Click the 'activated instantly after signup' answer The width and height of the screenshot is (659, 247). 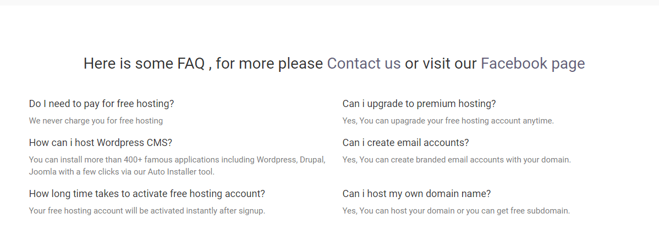pos(147,211)
